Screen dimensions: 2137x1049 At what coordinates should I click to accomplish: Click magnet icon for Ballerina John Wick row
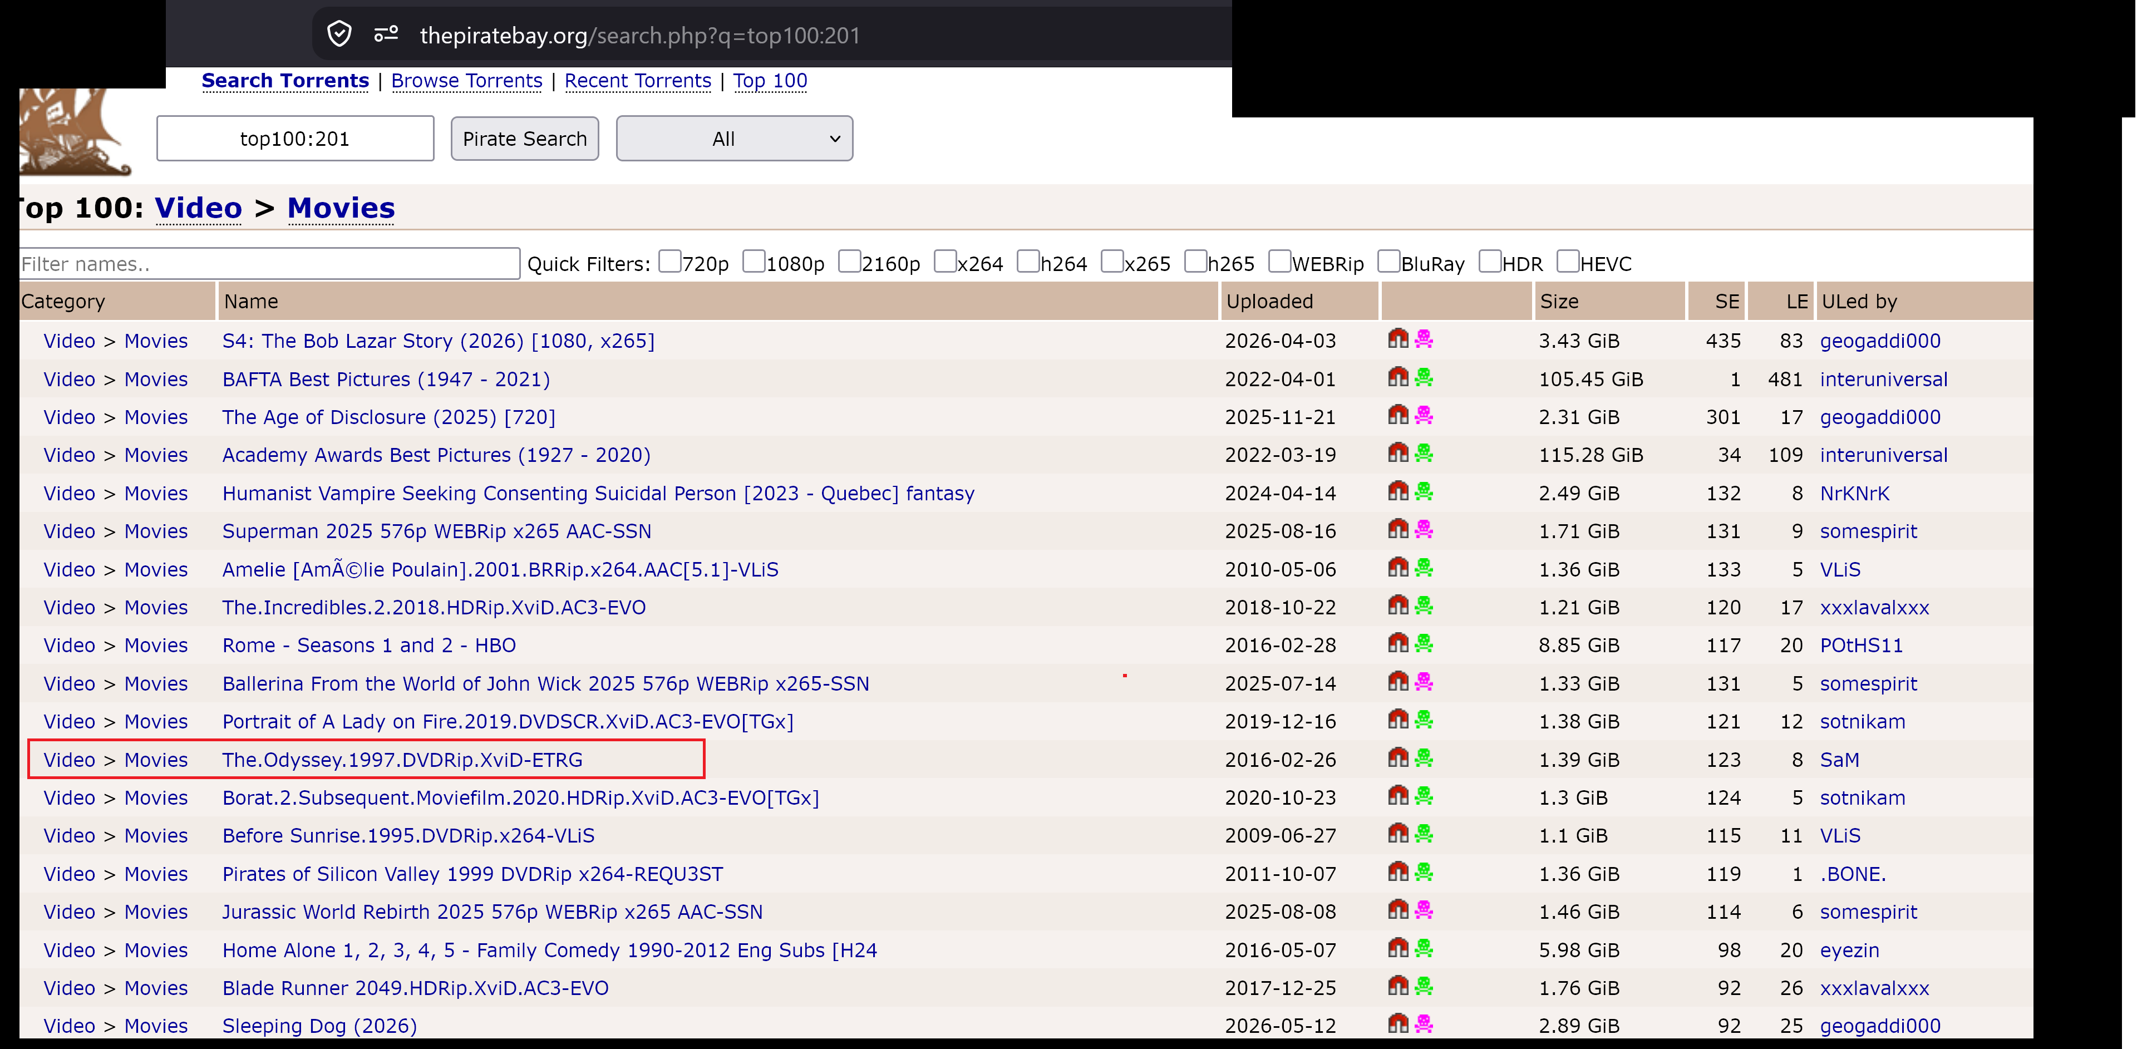pos(1398,682)
